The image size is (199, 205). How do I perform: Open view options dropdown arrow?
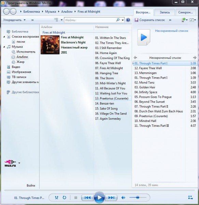pyautogui.click(x=61, y=20)
